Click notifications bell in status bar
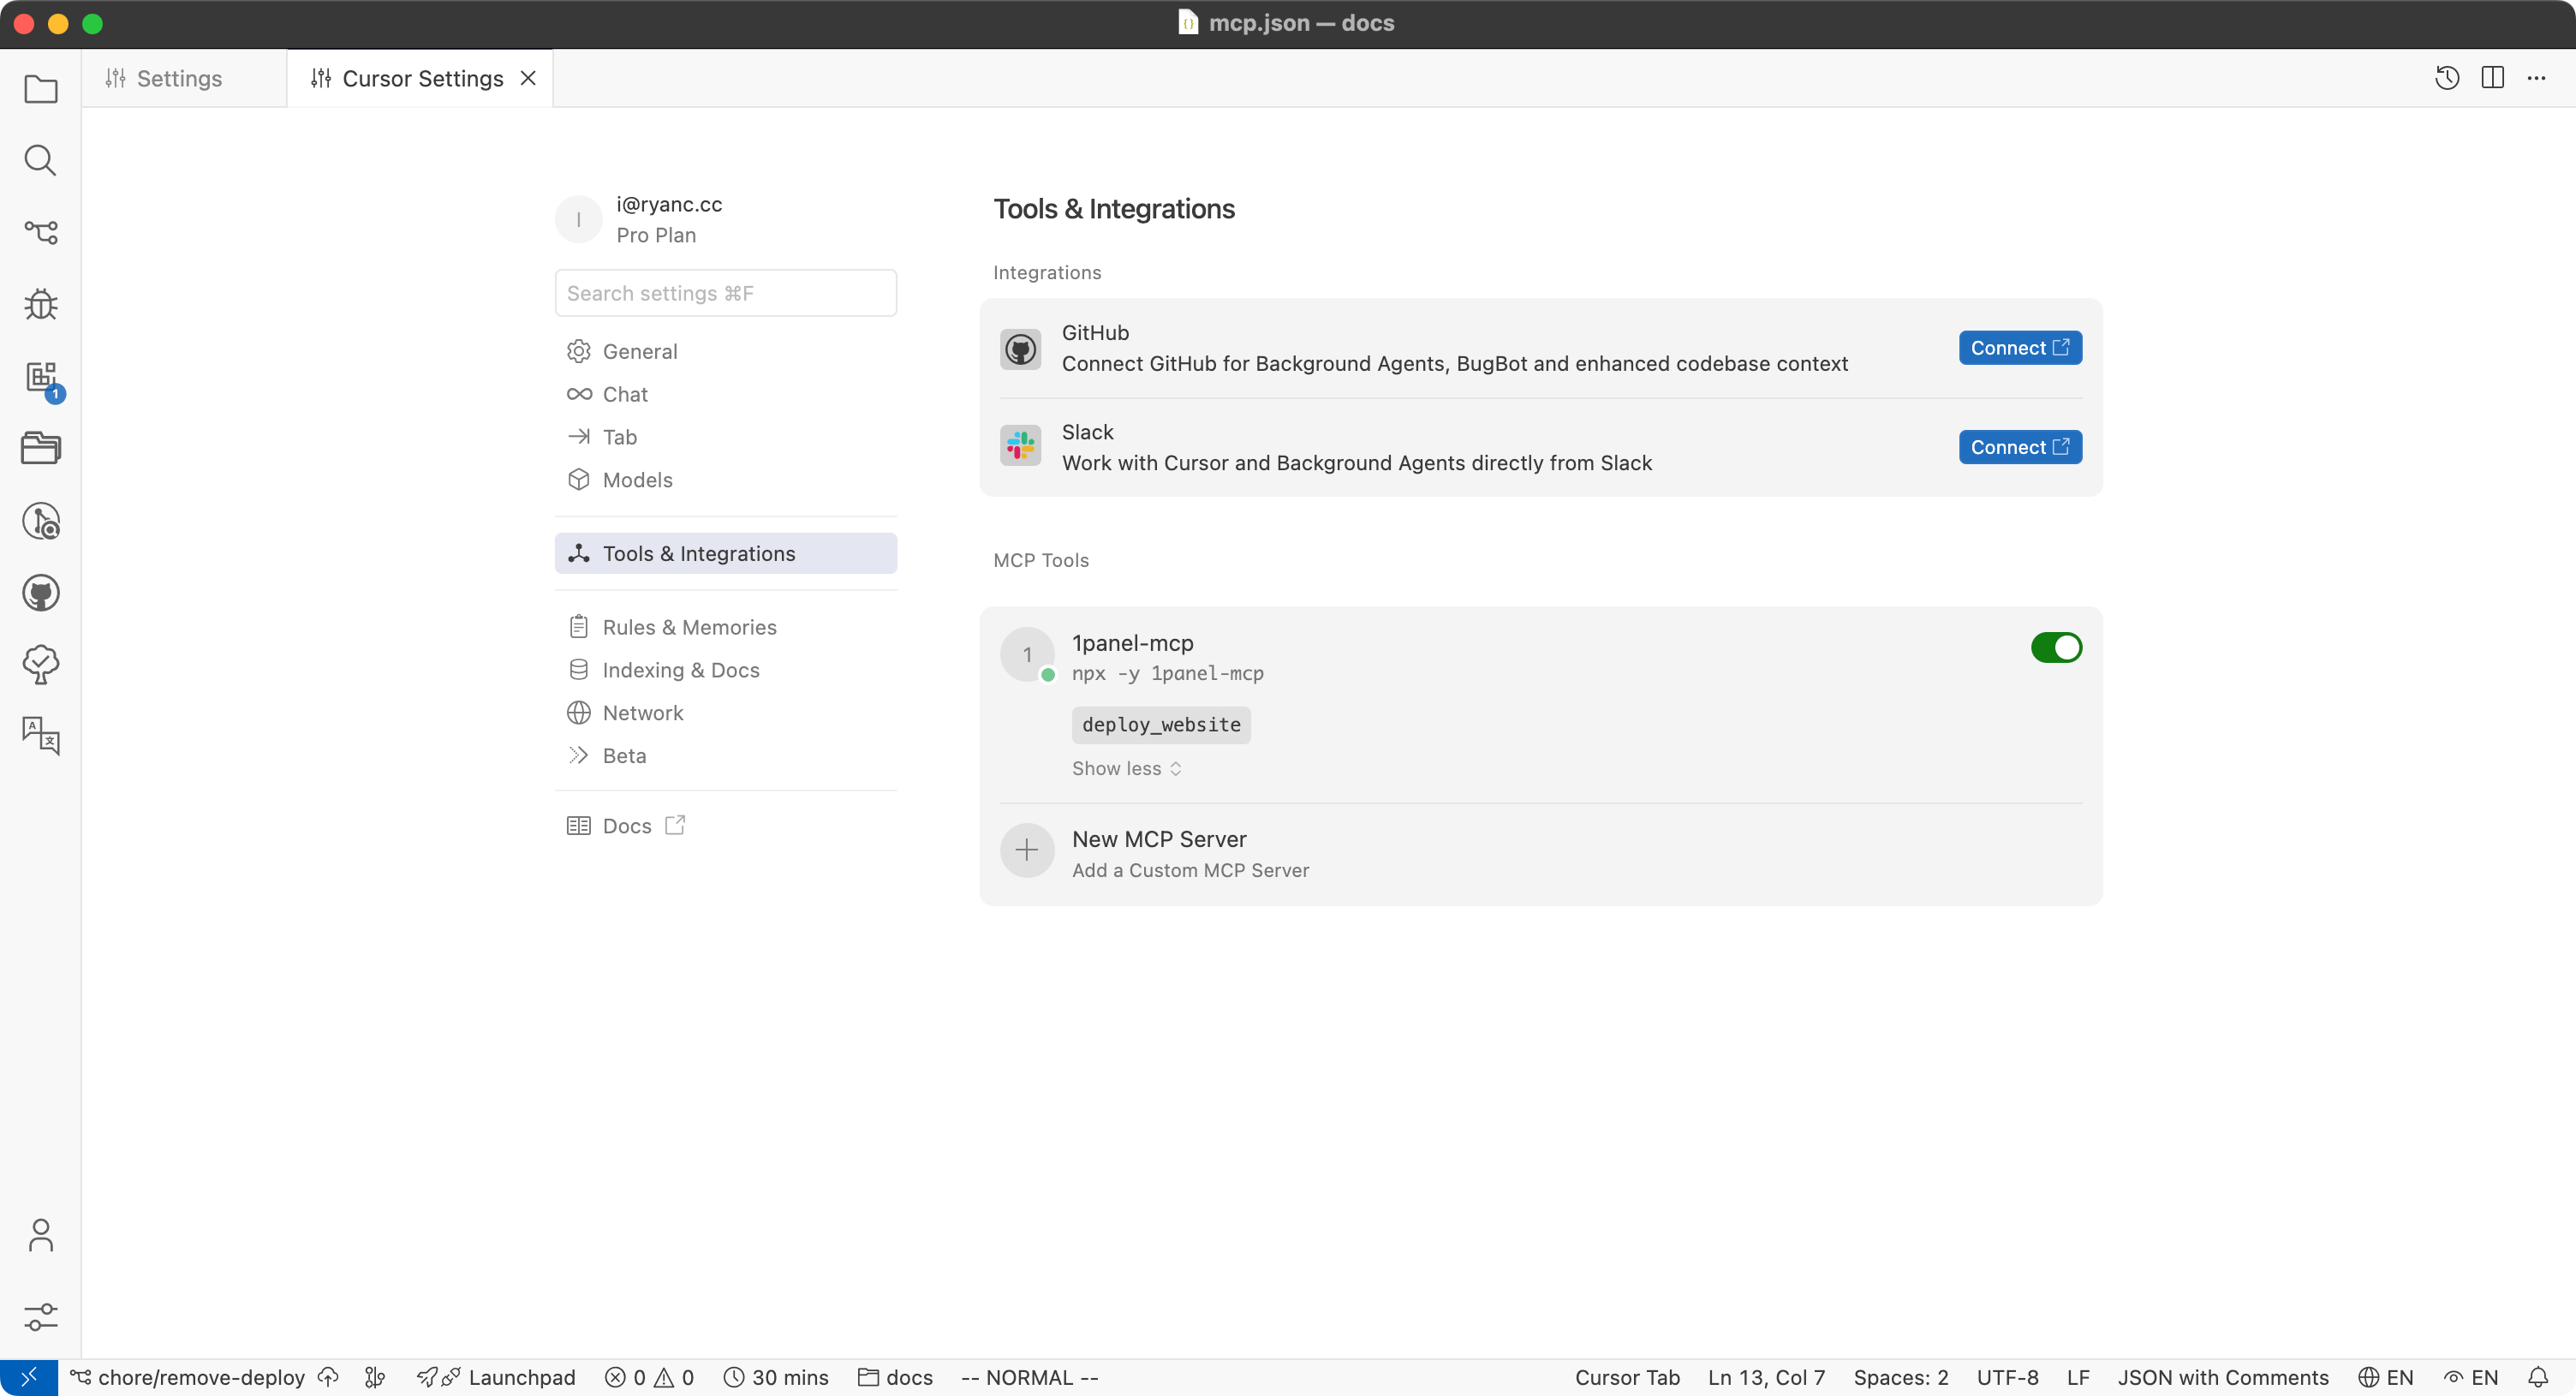The image size is (2576, 1396). pos(2538,1377)
